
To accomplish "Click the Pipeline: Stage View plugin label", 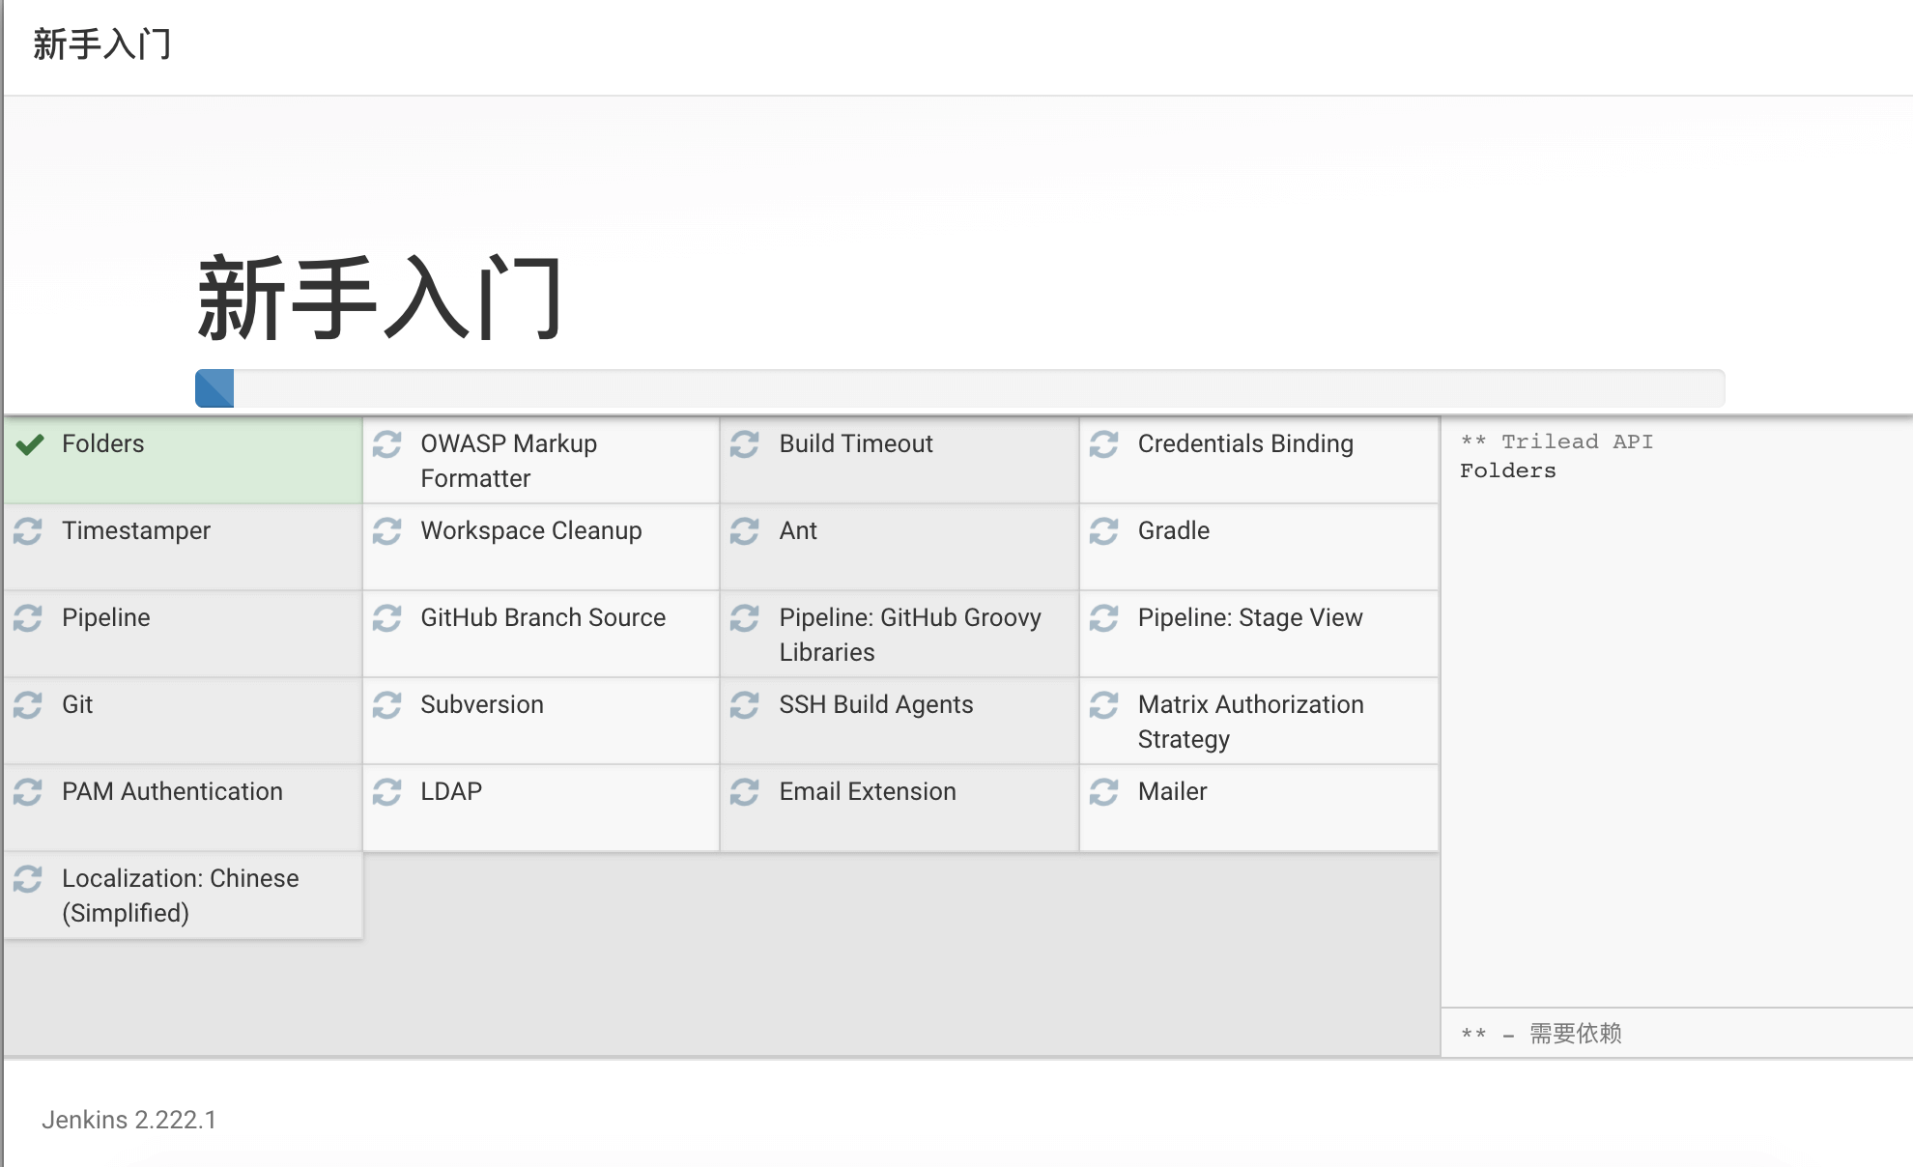I will point(1249,618).
